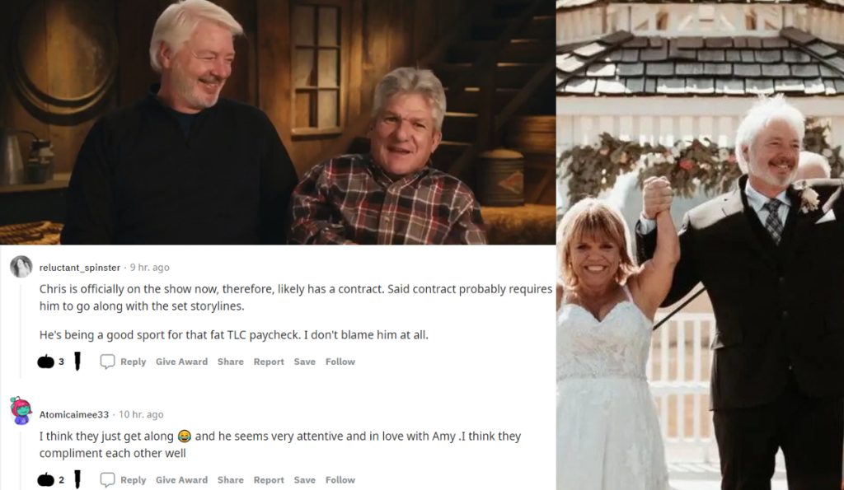The image size is (844, 490).
Task: Click reply speech bubble on Atomicaimee33's comment
Action: [x=107, y=480]
